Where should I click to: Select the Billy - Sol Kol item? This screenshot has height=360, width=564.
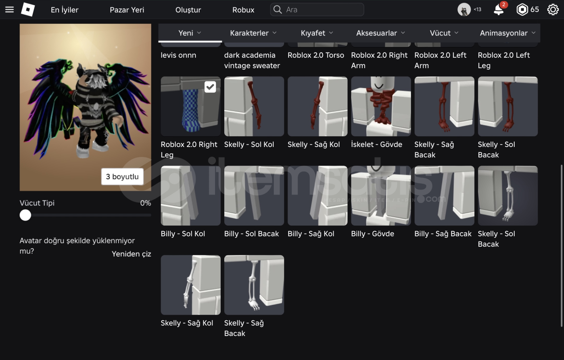191,196
